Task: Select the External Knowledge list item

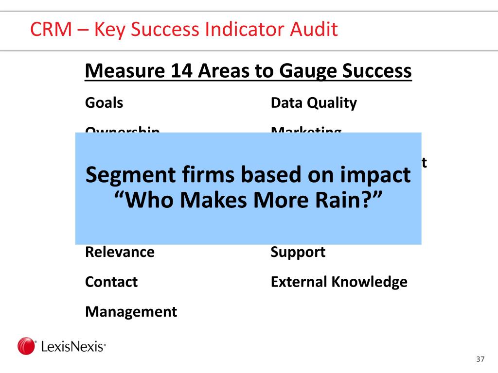Action: 339,282
